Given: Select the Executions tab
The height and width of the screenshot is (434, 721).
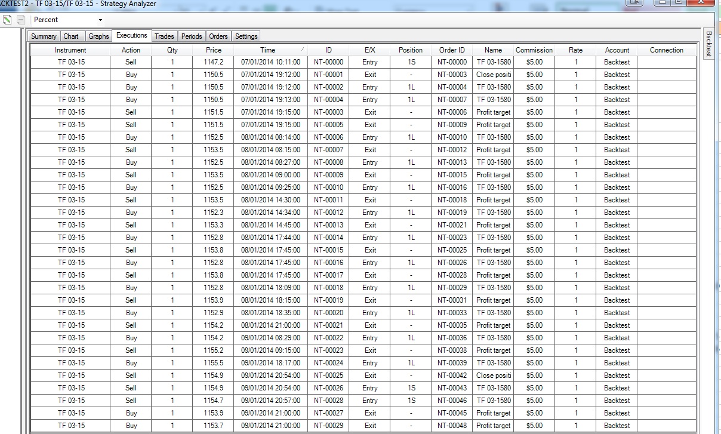Looking at the screenshot, I should (x=132, y=36).
